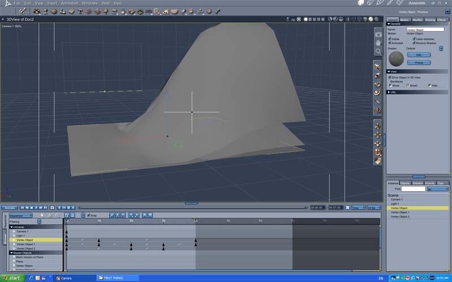The height and width of the screenshot is (282, 452).
Task: Click the timeline scrubber slider bar
Action: point(192,208)
